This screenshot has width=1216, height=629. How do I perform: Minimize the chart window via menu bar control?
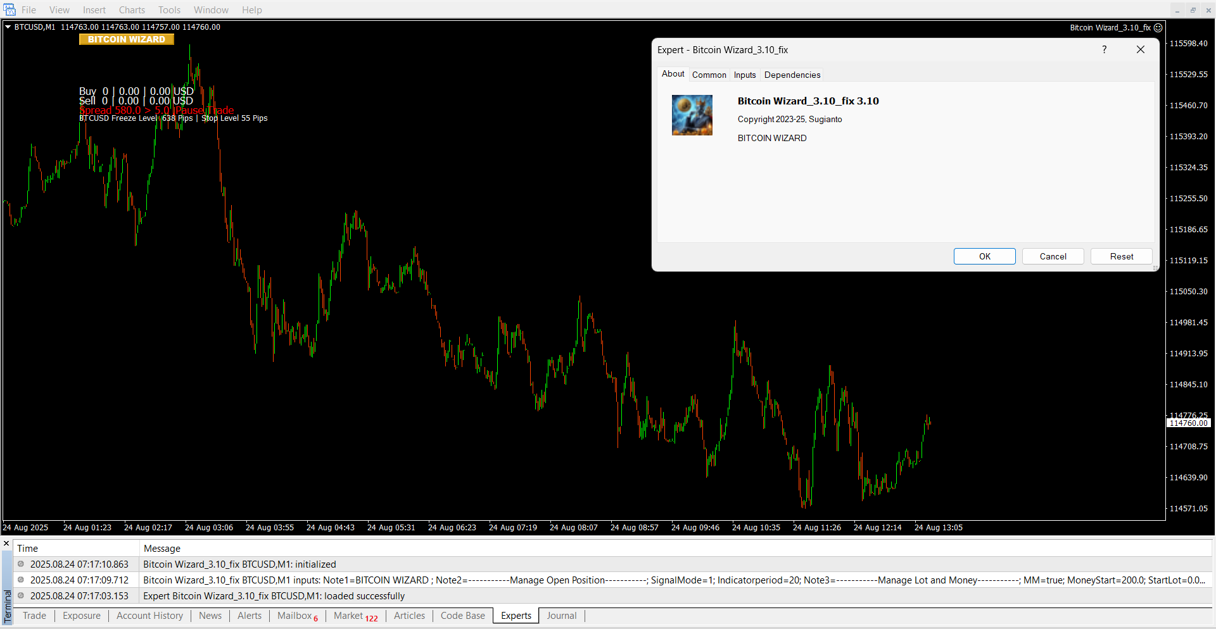1177,10
